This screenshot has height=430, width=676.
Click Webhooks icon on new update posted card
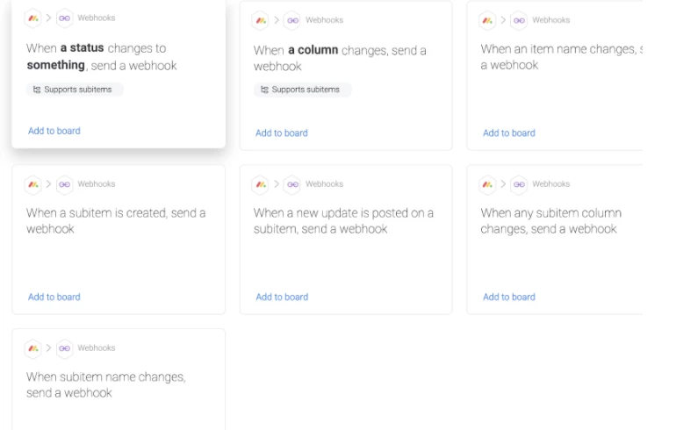tap(291, 184)
